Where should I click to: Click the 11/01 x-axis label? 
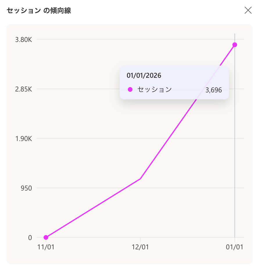[x=46, y=247]
